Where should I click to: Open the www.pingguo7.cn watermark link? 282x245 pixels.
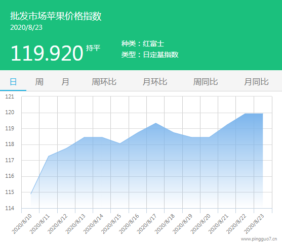pyautogui.click(x=259, y=239)
